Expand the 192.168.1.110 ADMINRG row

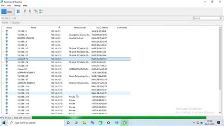(x=3, y=83)
